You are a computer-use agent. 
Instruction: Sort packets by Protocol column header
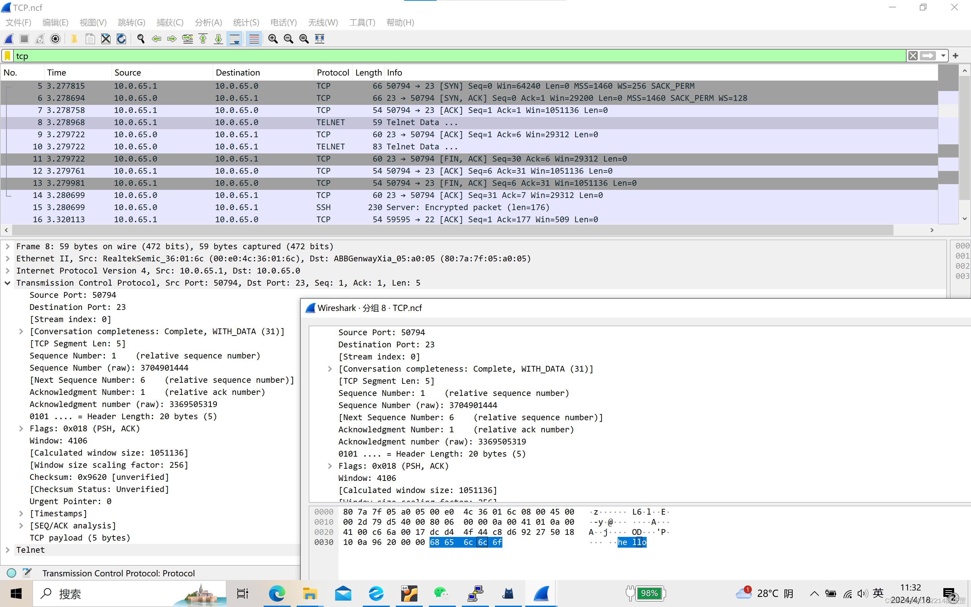click(x=333, y=73)
